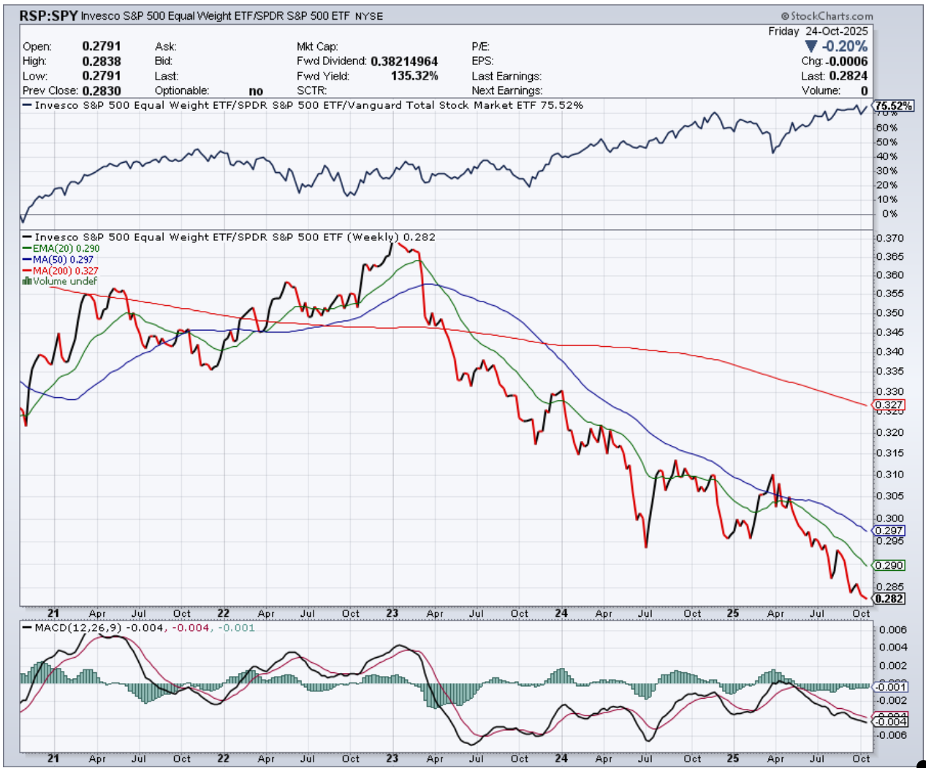926x768 pixels.
Task: Click the green 0.290 EMA price tag
Action: (x=889, y=565)
